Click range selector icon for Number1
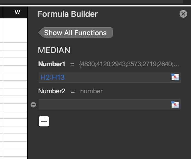This screenshot has height=159, width=191. coord(175,77)
